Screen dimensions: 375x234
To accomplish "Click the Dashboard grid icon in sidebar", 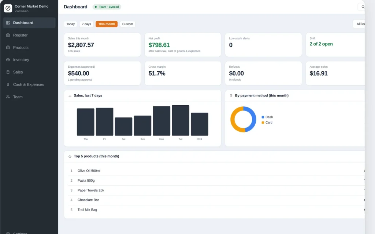I will tap(8, 23).
